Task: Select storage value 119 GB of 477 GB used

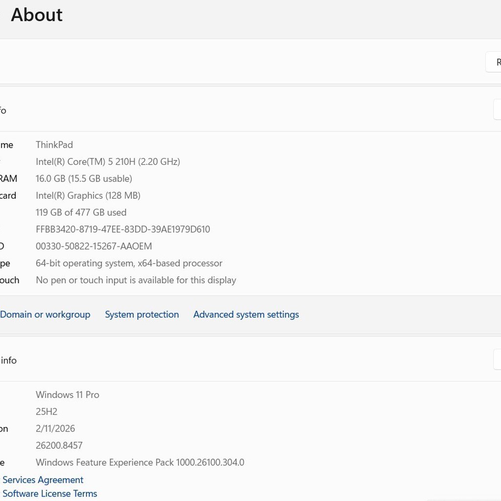Action: (x=81, y=212)
